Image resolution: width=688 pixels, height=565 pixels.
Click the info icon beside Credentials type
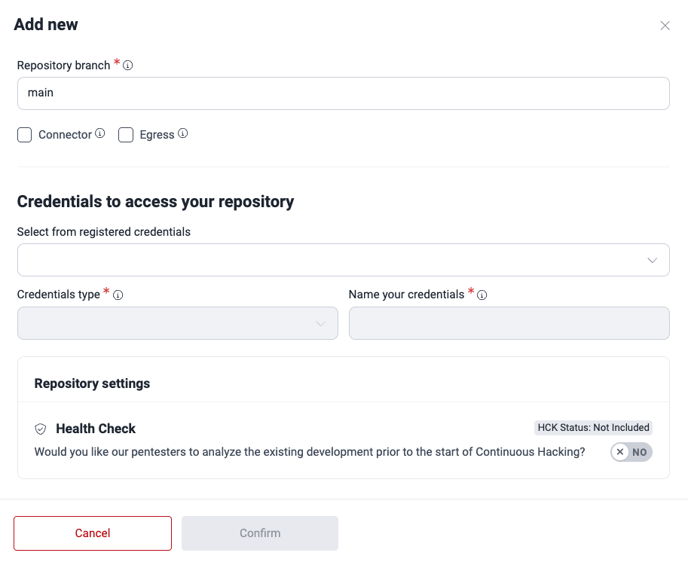(118, 295)
